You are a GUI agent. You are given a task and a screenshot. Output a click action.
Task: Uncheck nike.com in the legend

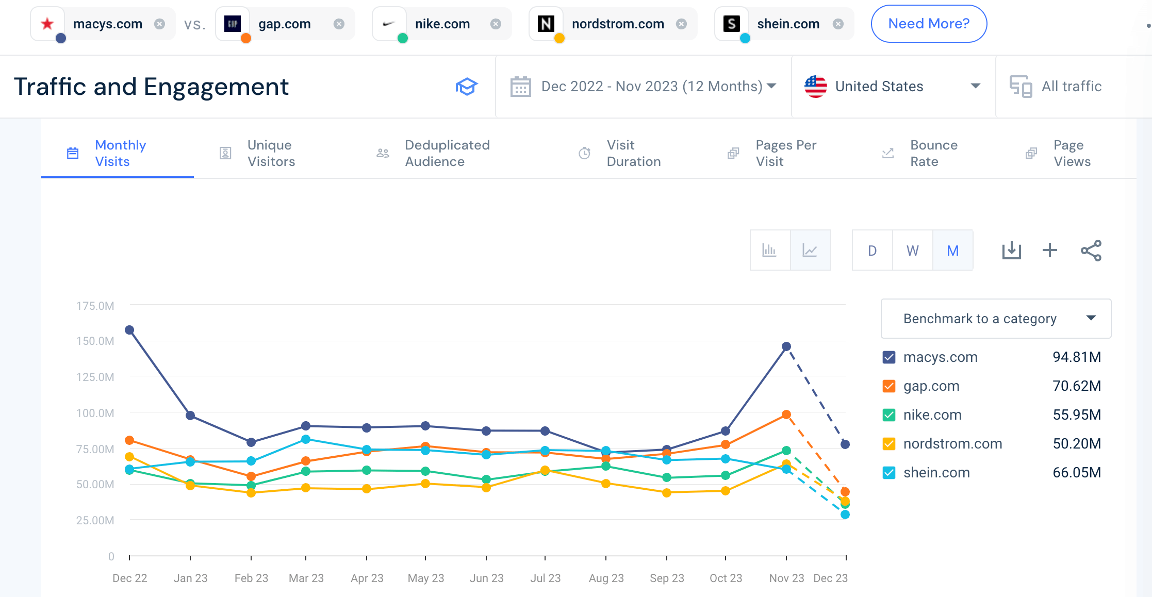point(889,415)
